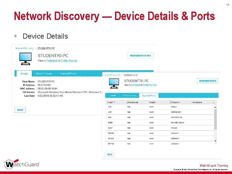Select the active Scanned Ports tab in the right panel
Screen dimensions: 232x174
[x=149, y=96]
